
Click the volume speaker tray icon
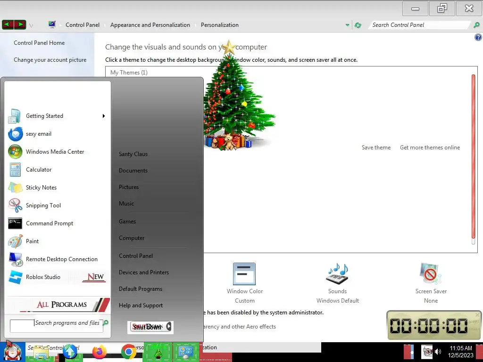[x=438, y=352]
